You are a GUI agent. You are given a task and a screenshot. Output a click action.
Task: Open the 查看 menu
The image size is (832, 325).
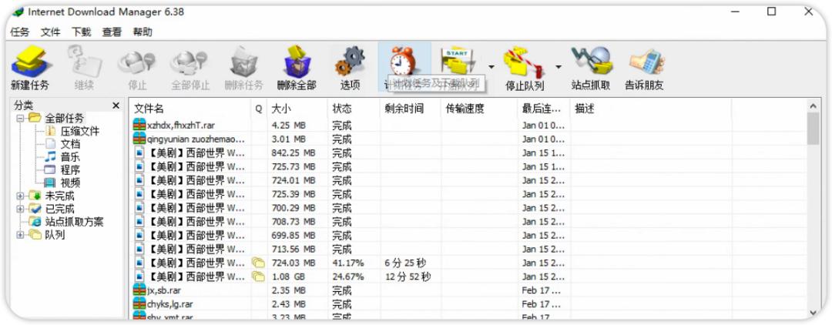tap(112, 32)
